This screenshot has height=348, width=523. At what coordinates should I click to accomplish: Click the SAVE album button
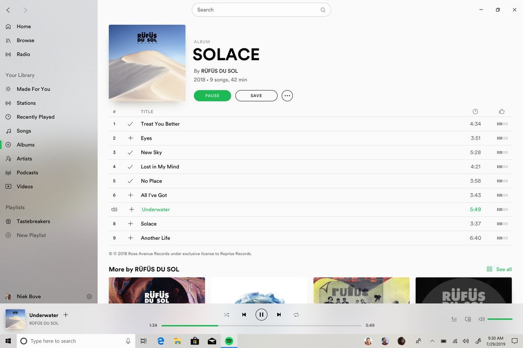[256, 96]
